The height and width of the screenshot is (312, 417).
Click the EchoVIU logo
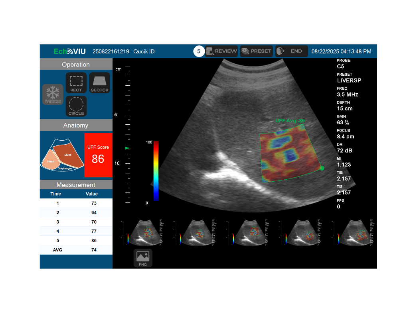point(69,51)
